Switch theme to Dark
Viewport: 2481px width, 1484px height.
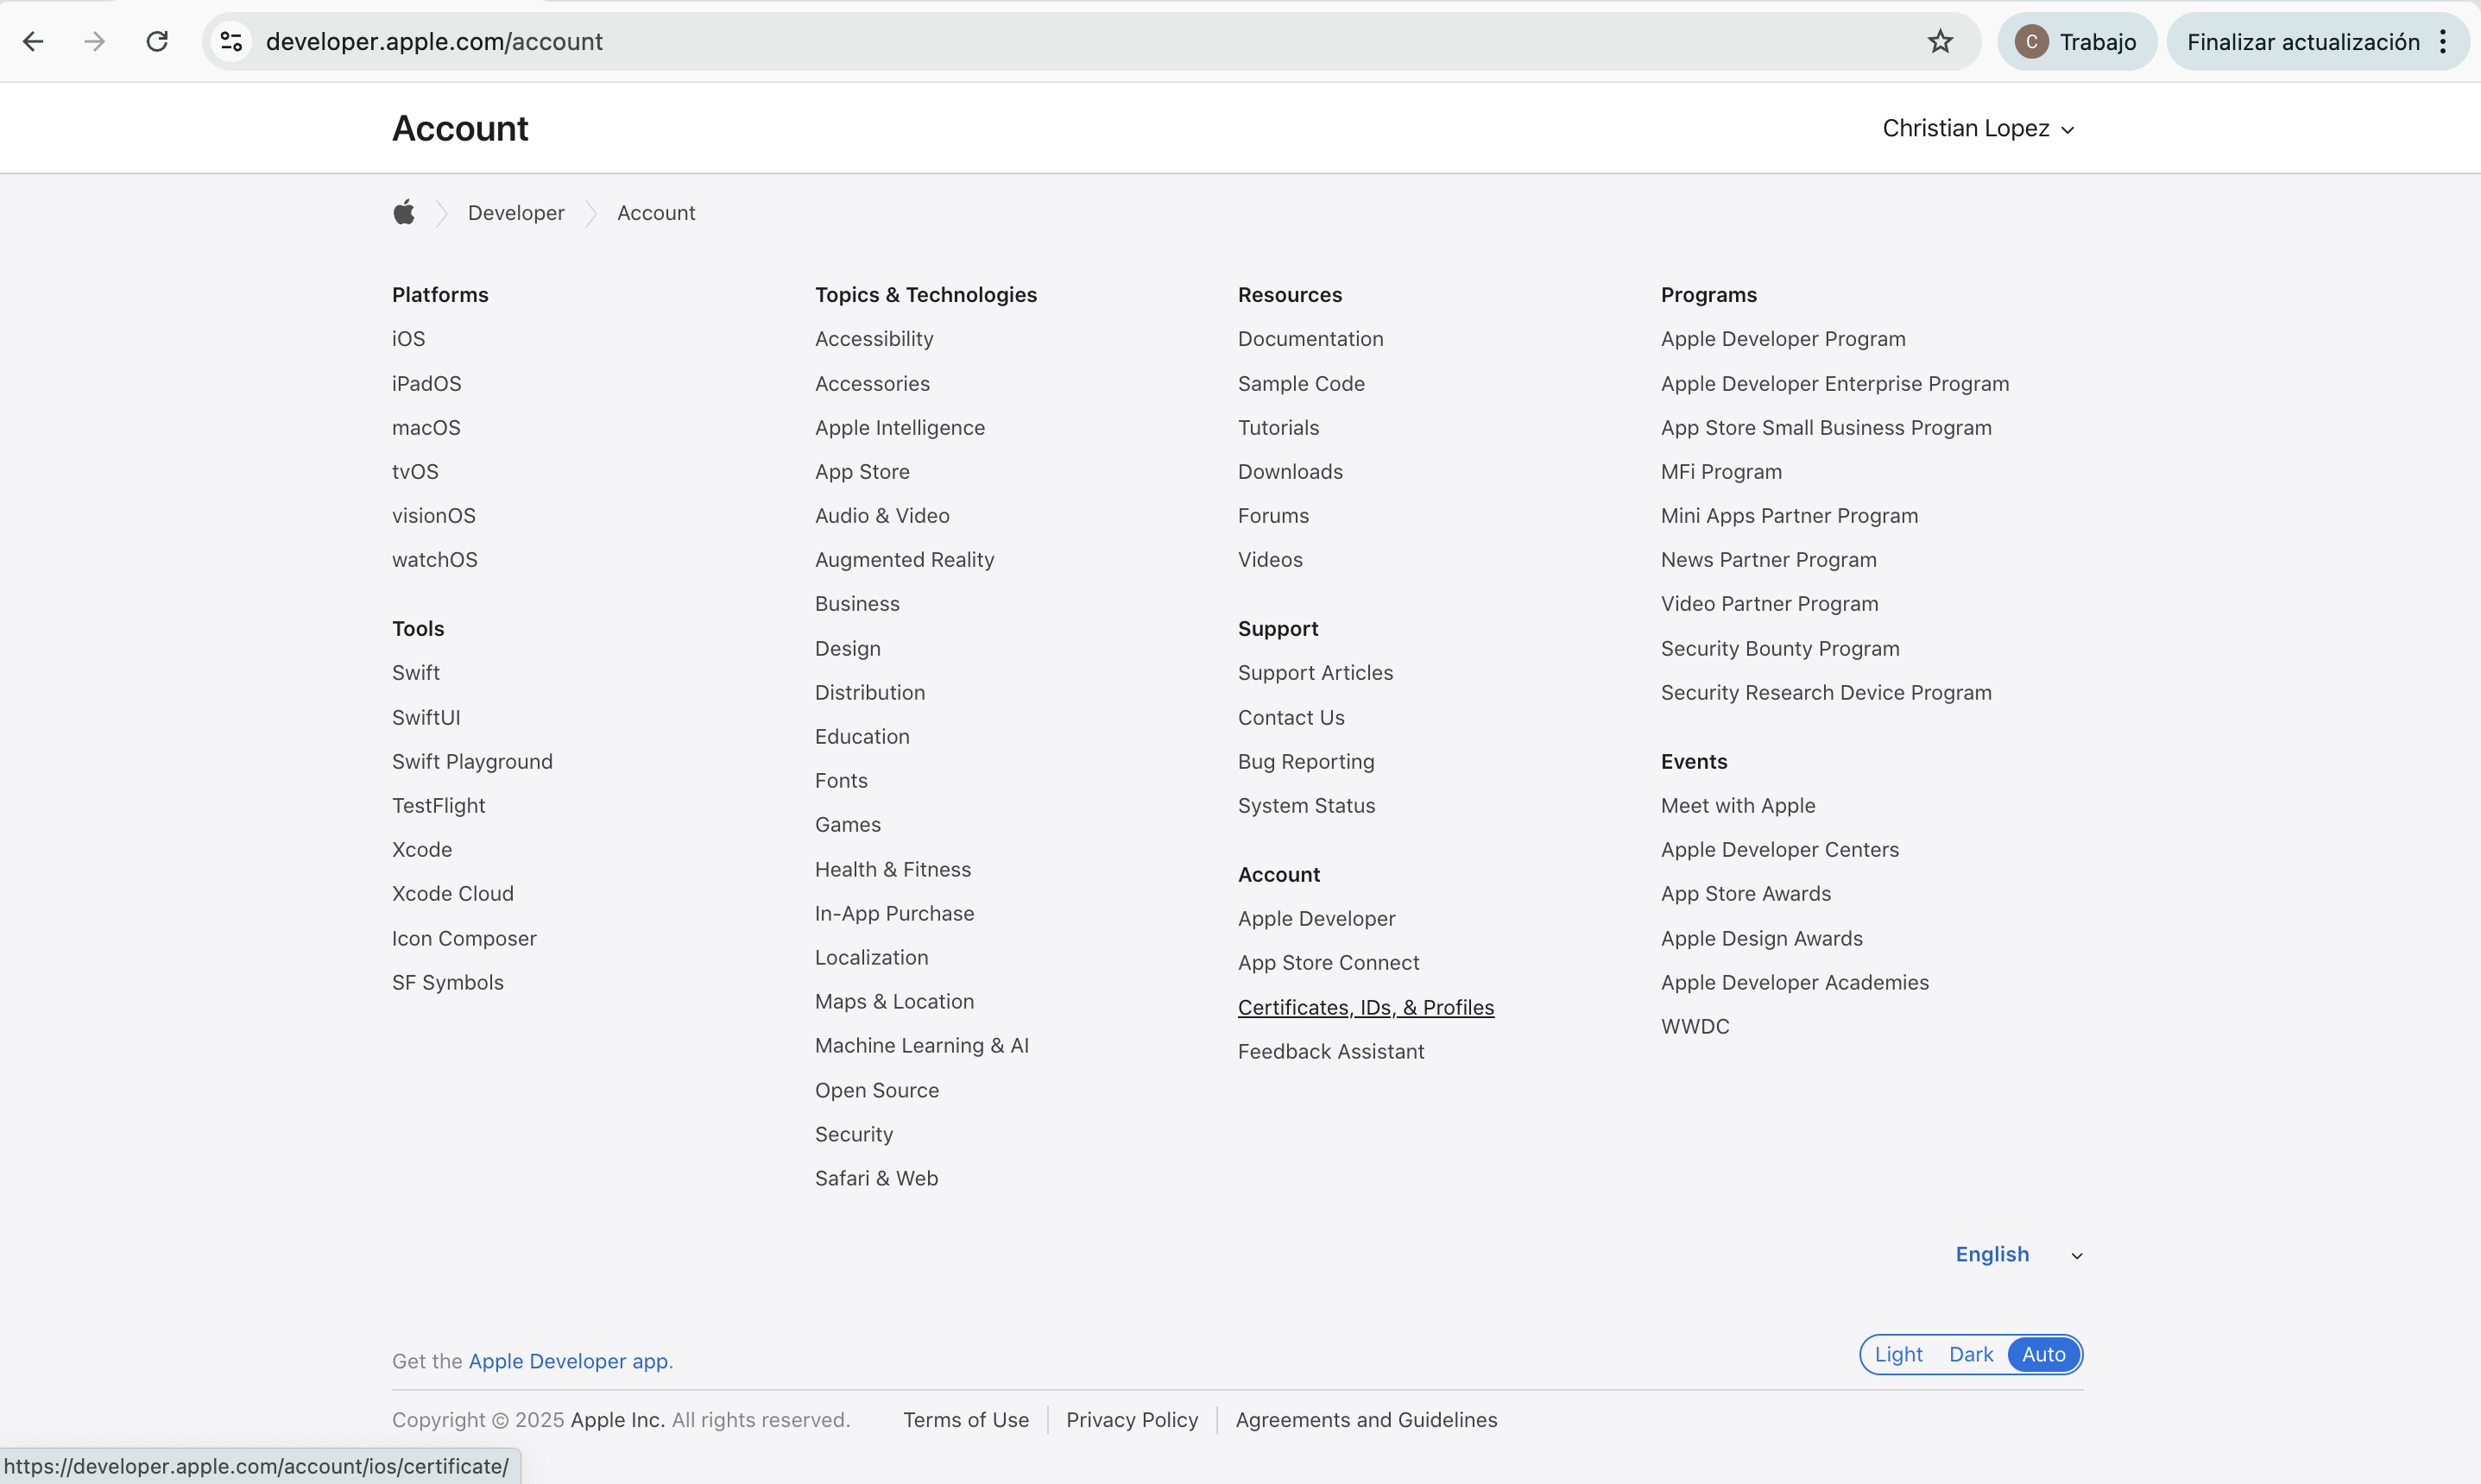(1970, 1354)
